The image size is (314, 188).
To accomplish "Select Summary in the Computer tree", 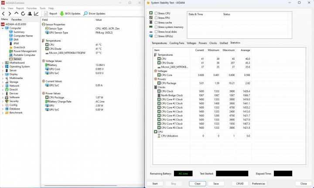I will (19, 32).
